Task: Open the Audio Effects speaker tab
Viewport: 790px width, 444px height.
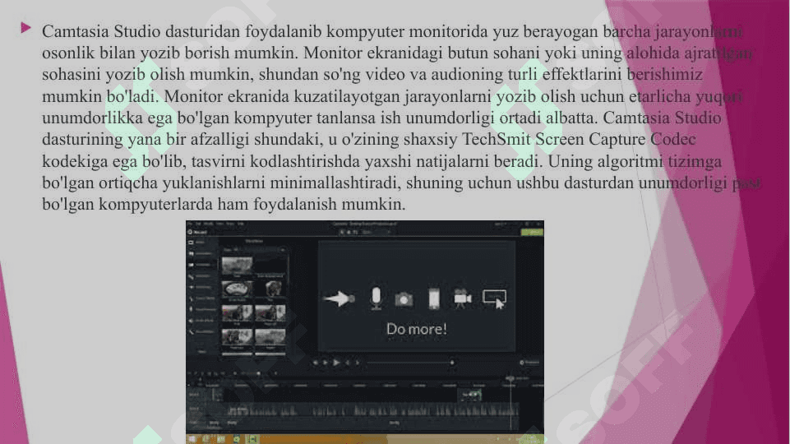Action: click(201, 321)
